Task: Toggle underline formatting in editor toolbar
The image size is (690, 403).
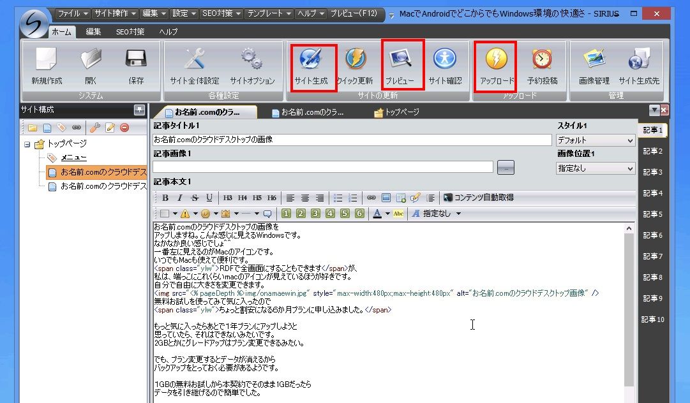Action: pyautogui.click(x=209, y=198)
